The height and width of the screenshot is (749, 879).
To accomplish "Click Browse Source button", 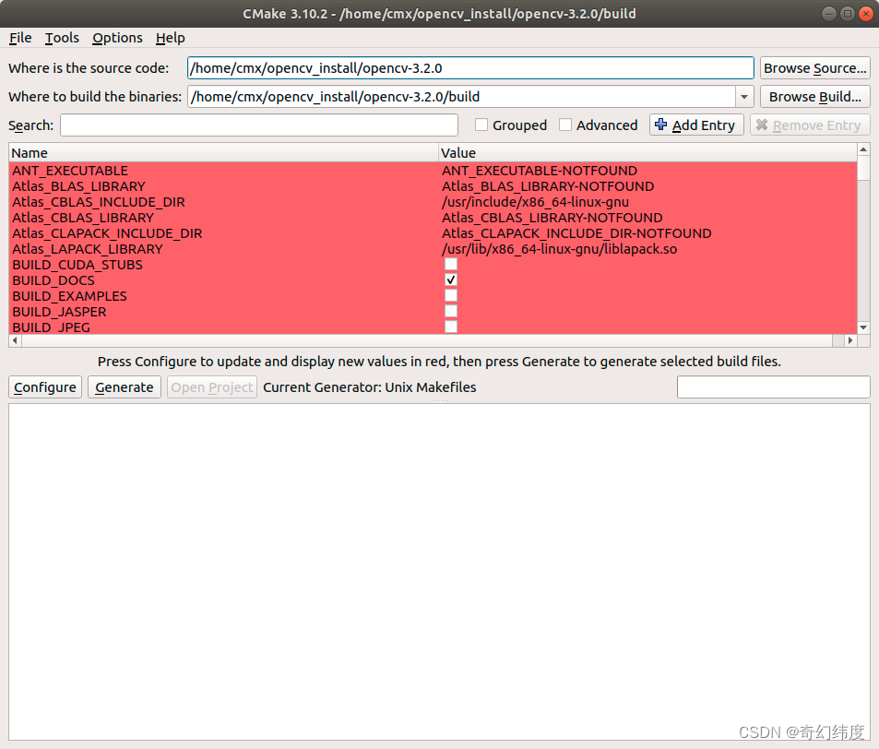I will click(x=815, y=68).
